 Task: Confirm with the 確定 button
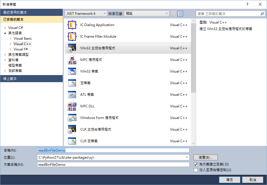click(x=230, y=180)
